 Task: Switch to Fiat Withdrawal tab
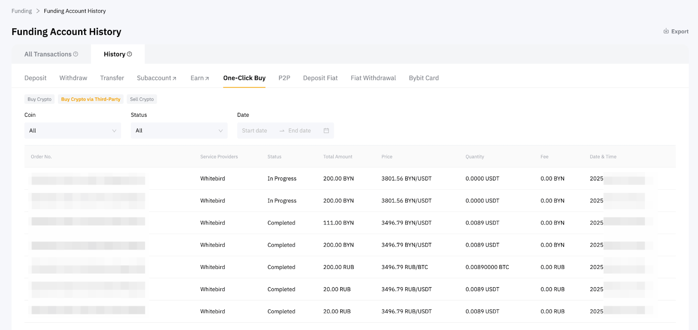(x=373, y=78)
